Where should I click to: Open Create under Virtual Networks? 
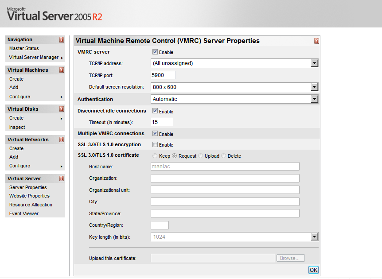tap(16, 148)
